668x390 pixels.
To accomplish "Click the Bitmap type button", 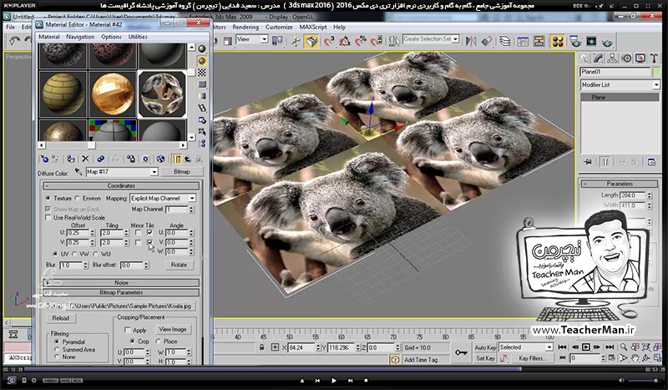I will point(182,172).
